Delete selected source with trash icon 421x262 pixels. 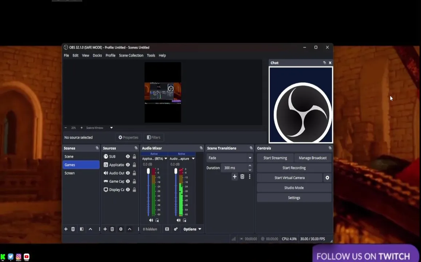pos(112,229)
